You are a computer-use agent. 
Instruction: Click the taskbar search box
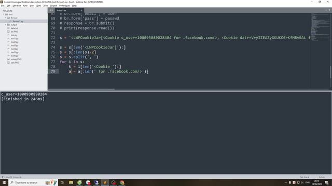(33, 182)
